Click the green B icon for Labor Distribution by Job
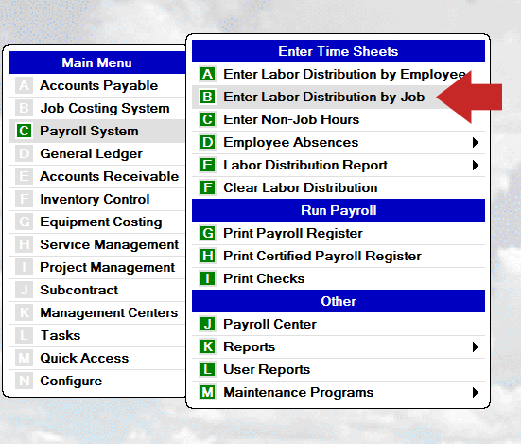The height and width of the screenshot is (444, 521). pyautogui.click(x=208, y=97)
